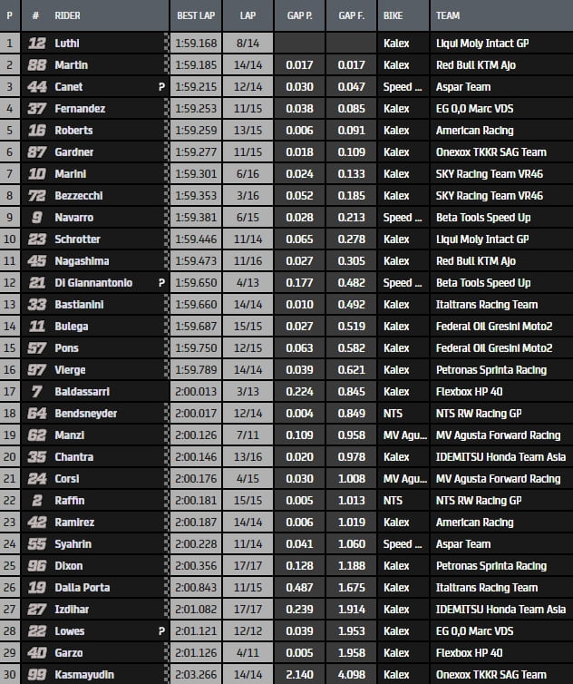Click the BIKE column header

pyautogui.click(x=394, y=15)
